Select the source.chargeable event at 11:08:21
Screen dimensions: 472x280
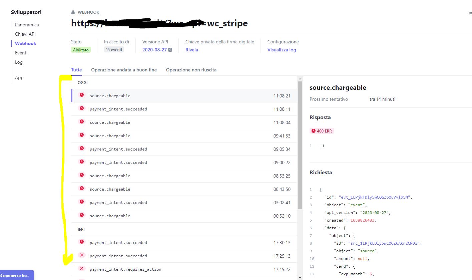click(184, 95)
